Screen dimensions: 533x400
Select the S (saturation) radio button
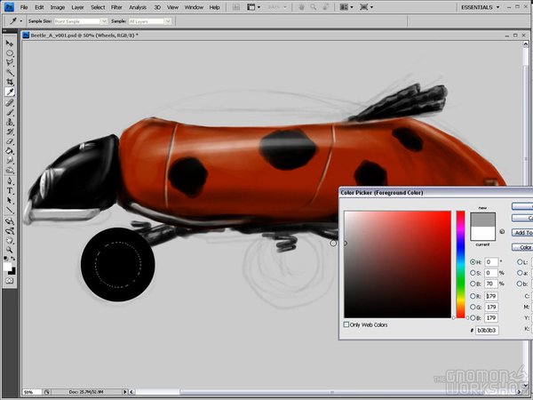(x=472, y=272)
